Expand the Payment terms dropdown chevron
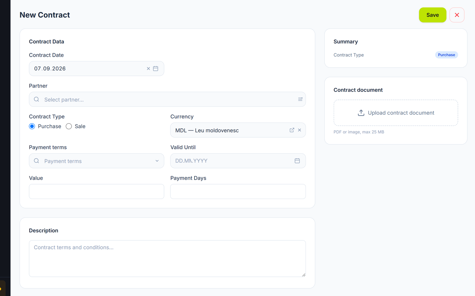 157,161
